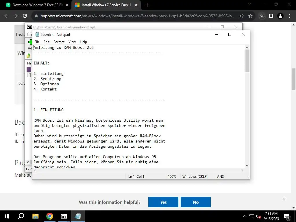
Task: Click 'Anleitung zu RAM Boost 2.6' heading text
Action: (x=64, y=48)
